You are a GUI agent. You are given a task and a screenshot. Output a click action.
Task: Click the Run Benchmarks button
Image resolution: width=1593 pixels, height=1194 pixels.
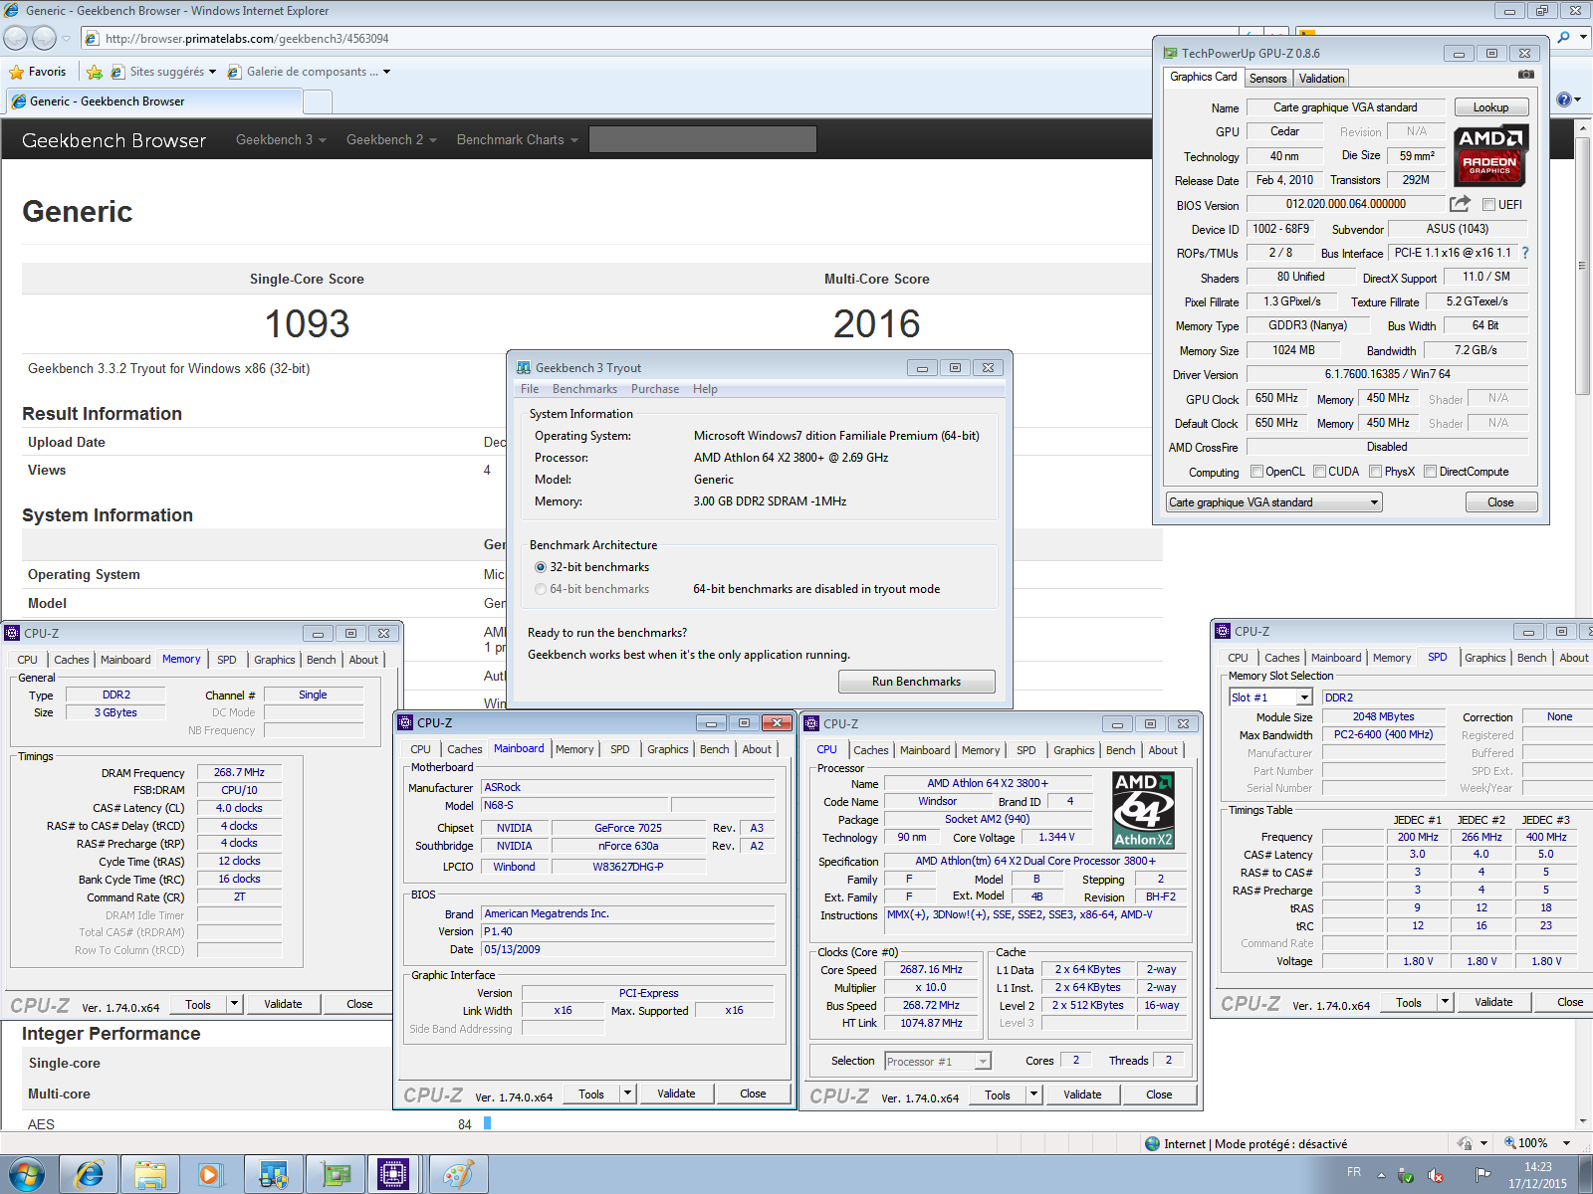(916, 682)
